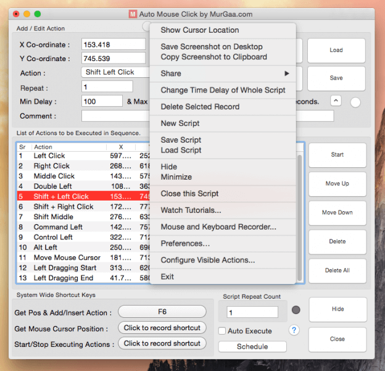Select Change Time Delay of Whole Script
Screen dimensions: 385x371
point(223,90)
